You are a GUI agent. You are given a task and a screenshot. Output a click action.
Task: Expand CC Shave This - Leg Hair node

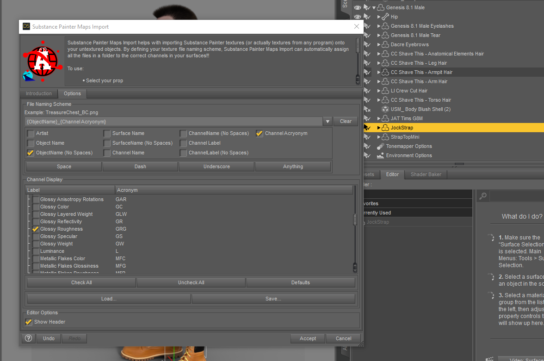pyautogui.click(x=379, y=63)
